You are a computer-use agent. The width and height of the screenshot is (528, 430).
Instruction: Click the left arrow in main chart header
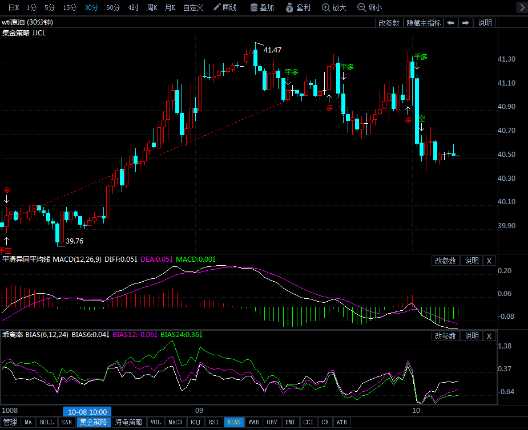click(450, 23)
